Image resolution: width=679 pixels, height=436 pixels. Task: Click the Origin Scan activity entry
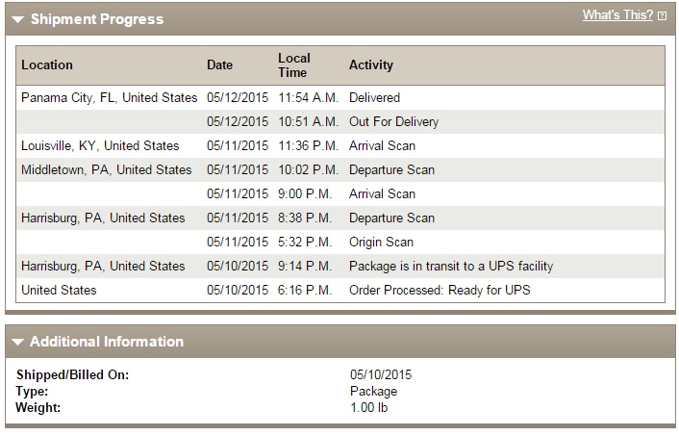pyautogui.click(x=381, y=242)
